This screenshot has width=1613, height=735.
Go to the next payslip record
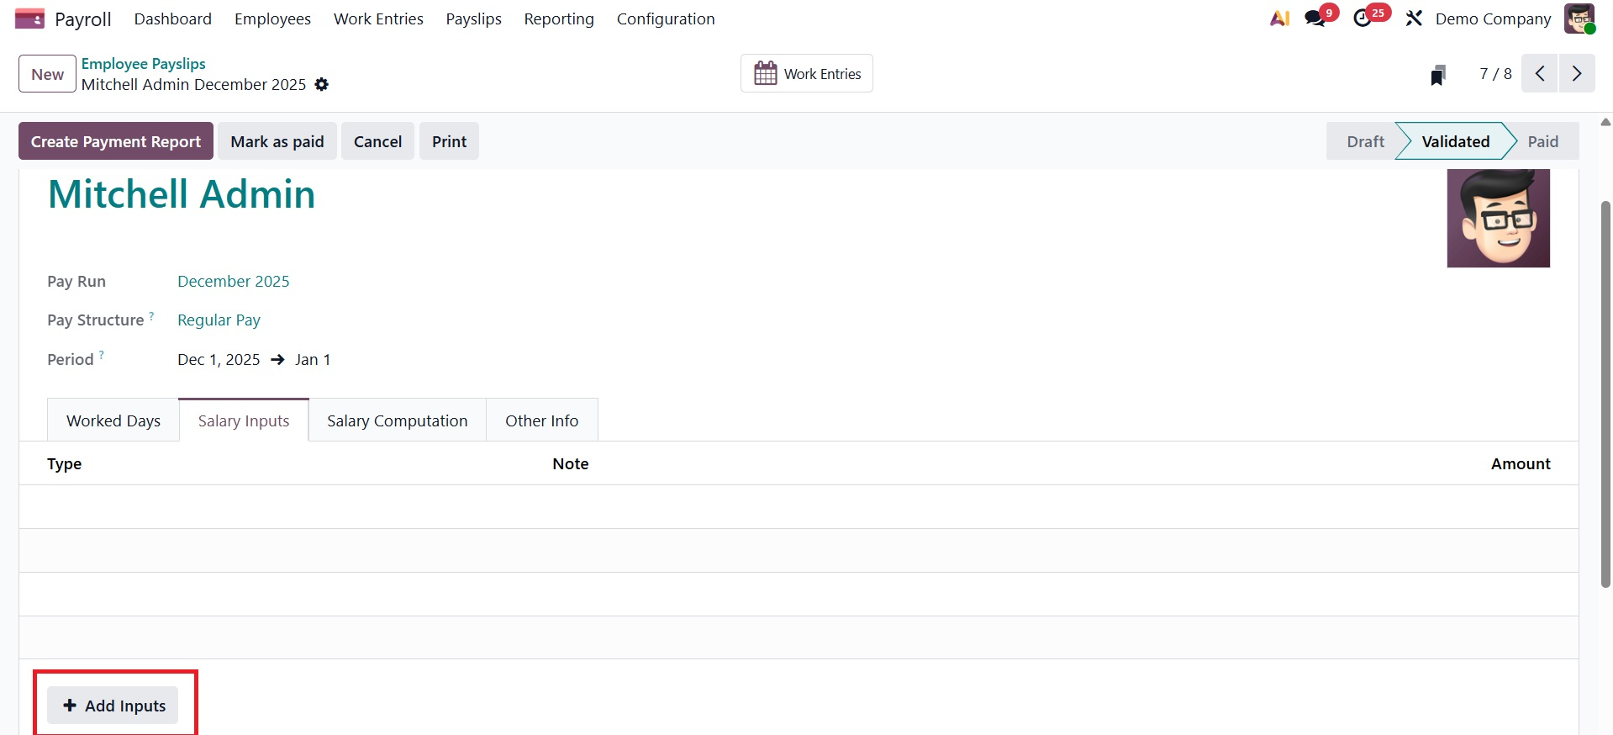tap(1577, 74)
